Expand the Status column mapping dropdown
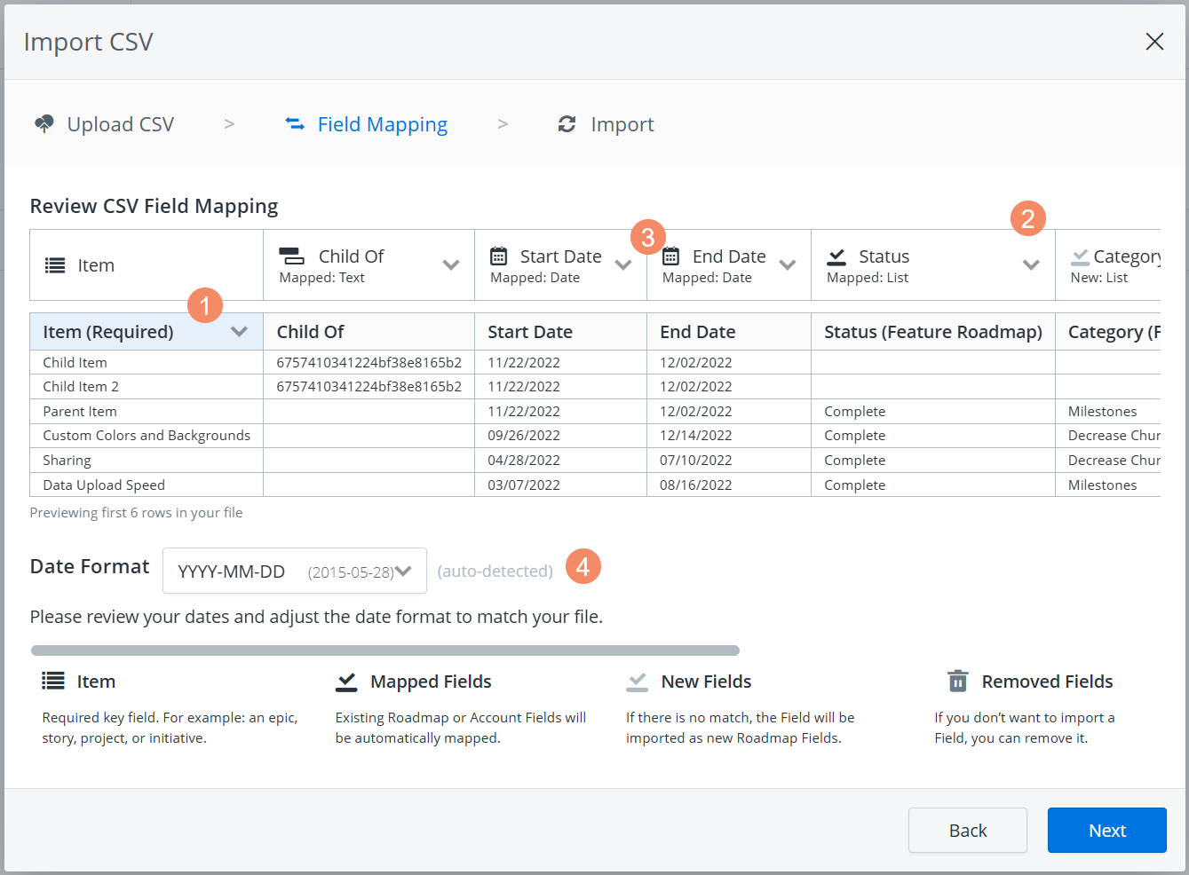Screen dimensions: 1189x875 click(1031, 264)
